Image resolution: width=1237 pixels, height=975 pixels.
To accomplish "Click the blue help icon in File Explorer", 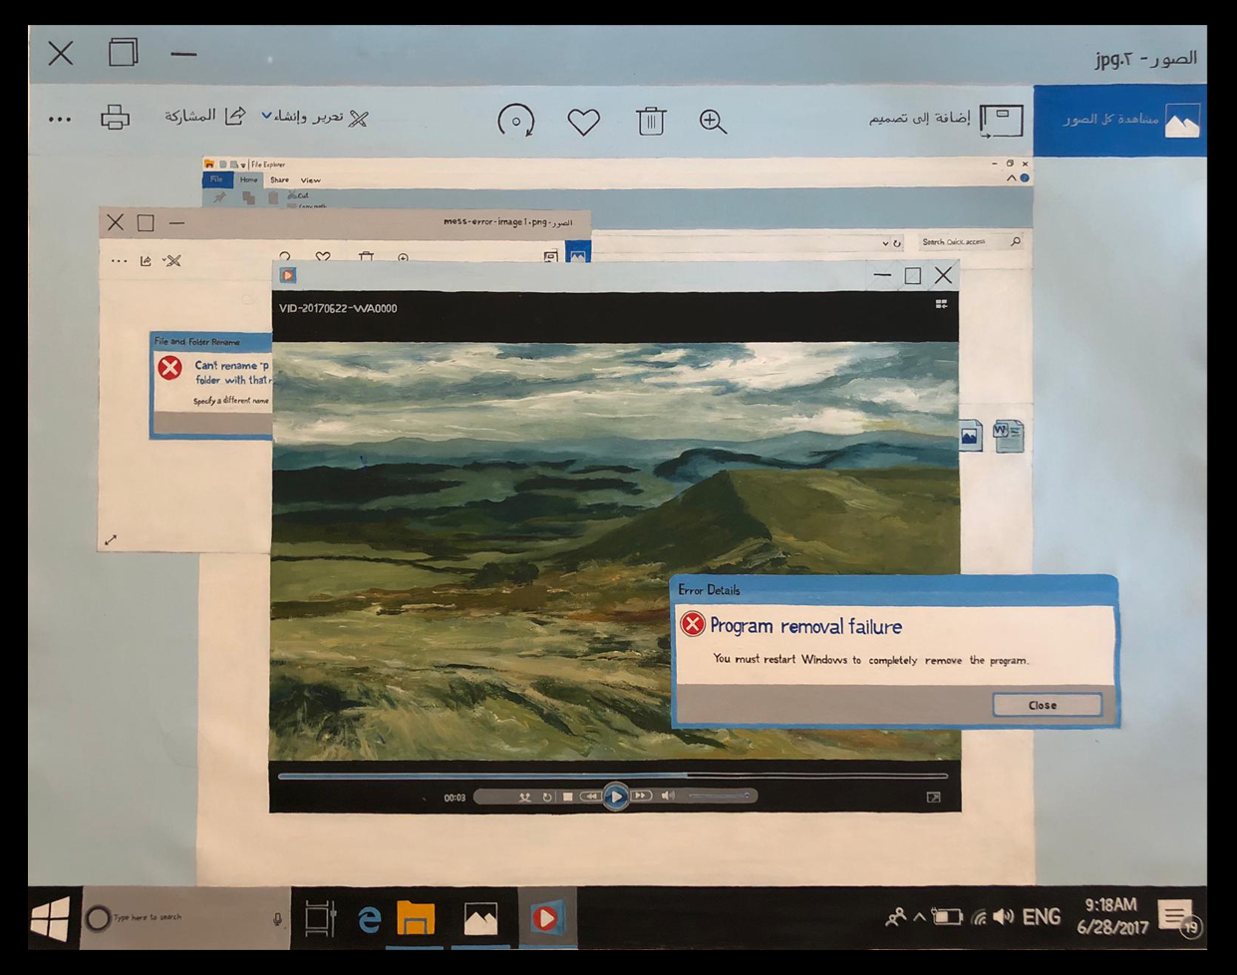I will 1024,178.
